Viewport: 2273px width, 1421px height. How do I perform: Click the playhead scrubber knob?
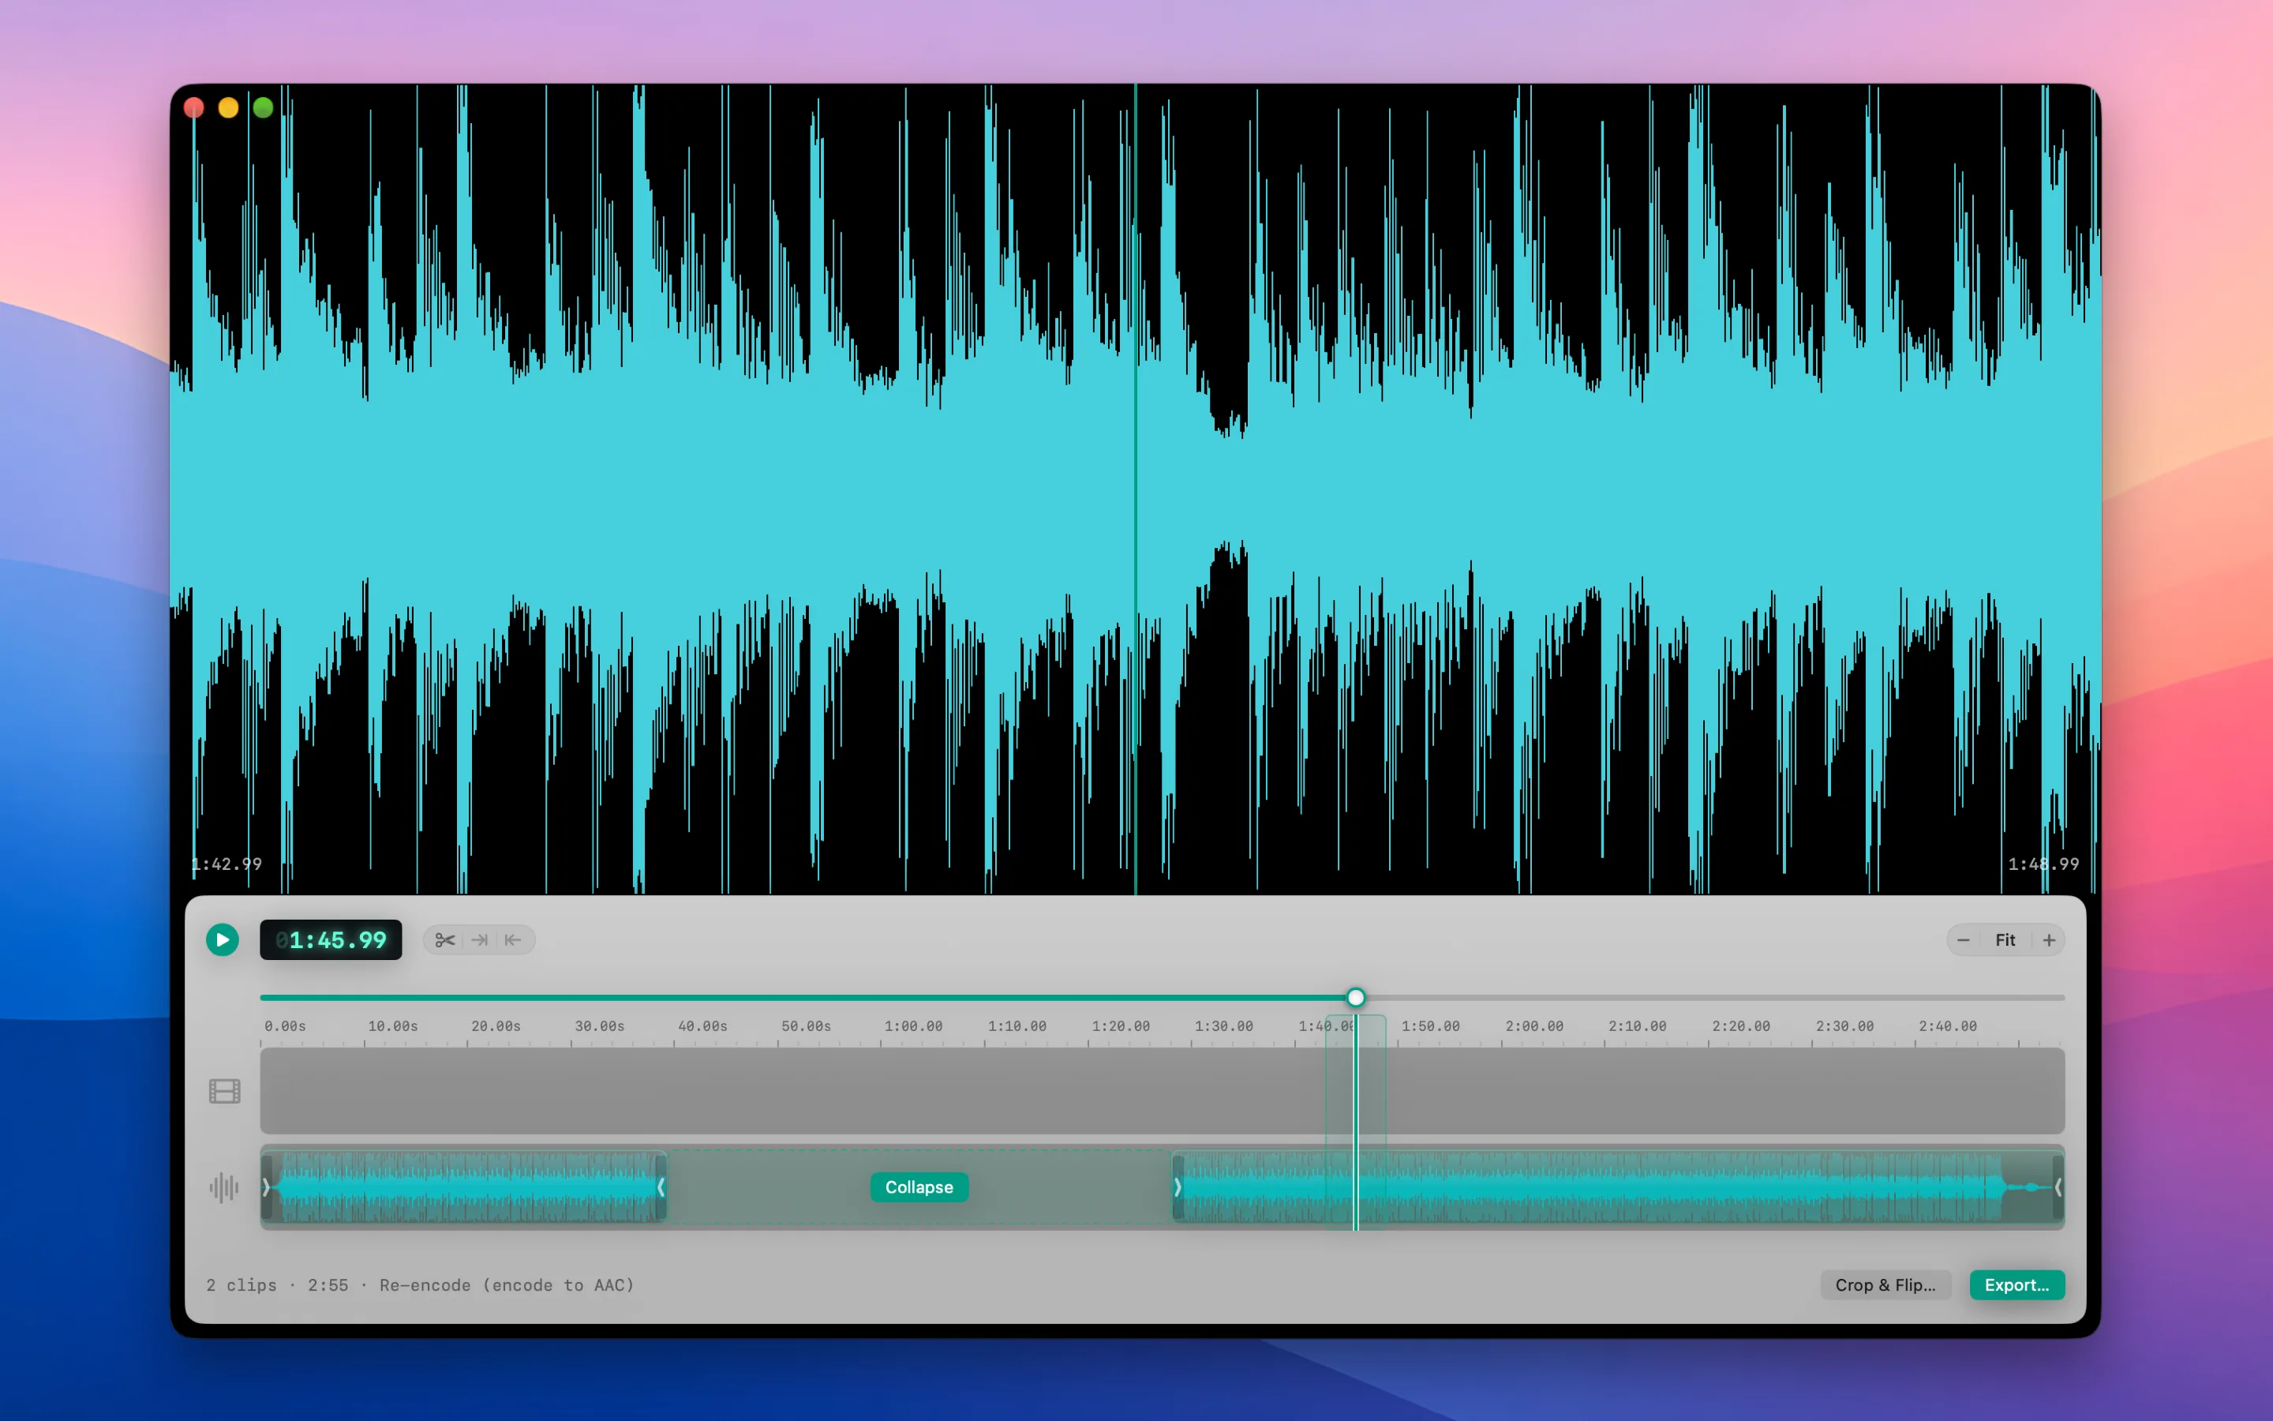(x=1355, y=997)
